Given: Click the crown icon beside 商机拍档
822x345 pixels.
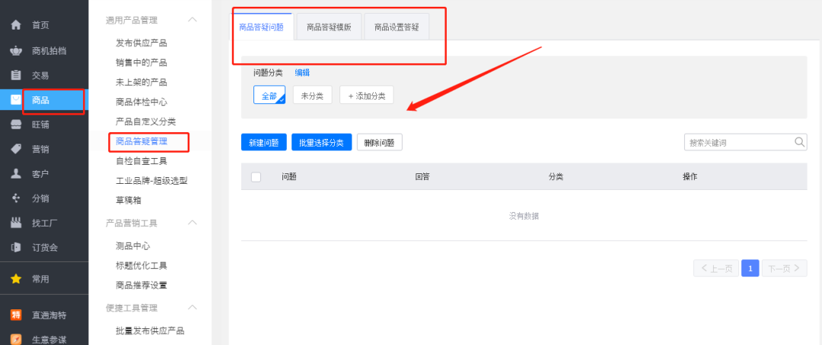Looking at the screenshot, I should click(x=16, y=51).
